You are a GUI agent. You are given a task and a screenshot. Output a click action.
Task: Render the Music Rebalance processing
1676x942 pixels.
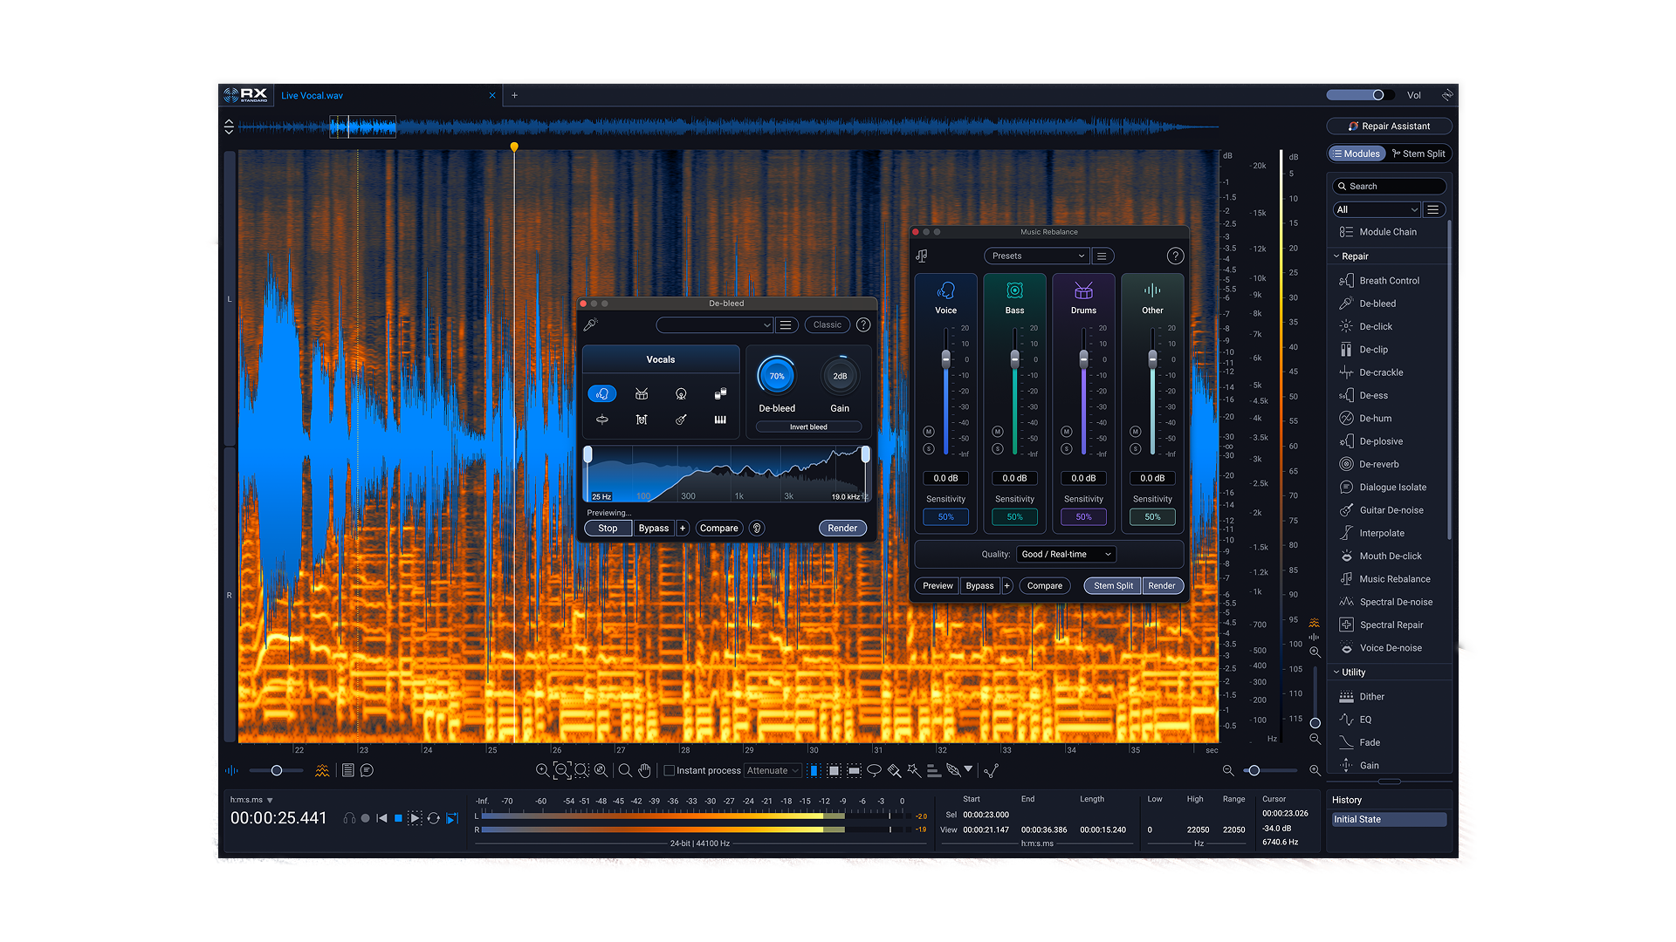pos(1162,585)
